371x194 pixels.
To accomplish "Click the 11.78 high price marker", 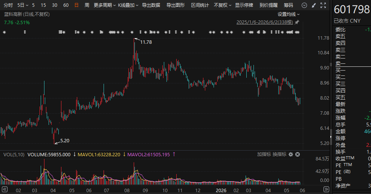I will 146,42.
